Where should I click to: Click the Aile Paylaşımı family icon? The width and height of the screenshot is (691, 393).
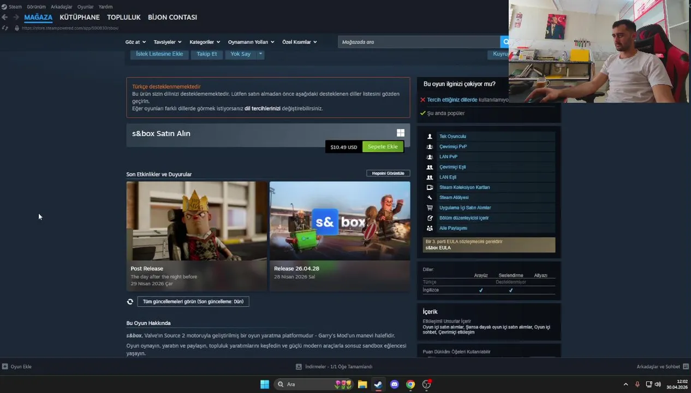pyautogui.click(x=430, y=228)
